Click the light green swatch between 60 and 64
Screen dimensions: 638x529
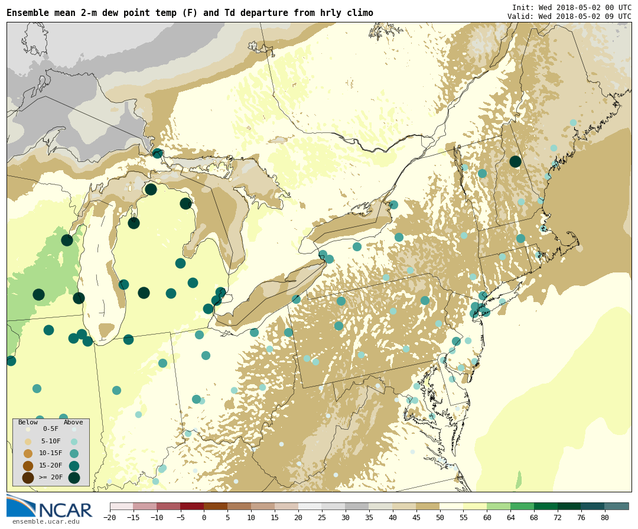click(499, 507)
